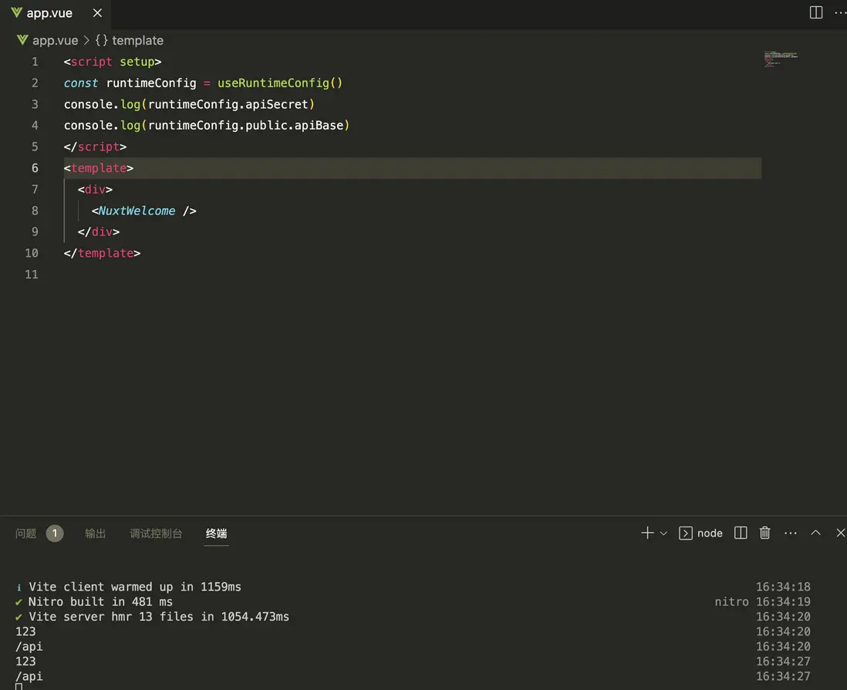Click line number 6 in gutter
Screen dimensions: 847x690
(35, 168)
